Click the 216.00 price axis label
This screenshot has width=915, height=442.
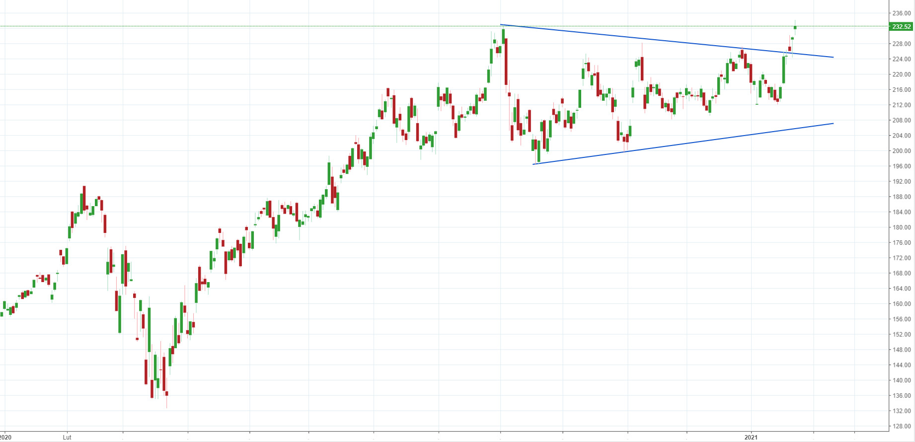902,90
